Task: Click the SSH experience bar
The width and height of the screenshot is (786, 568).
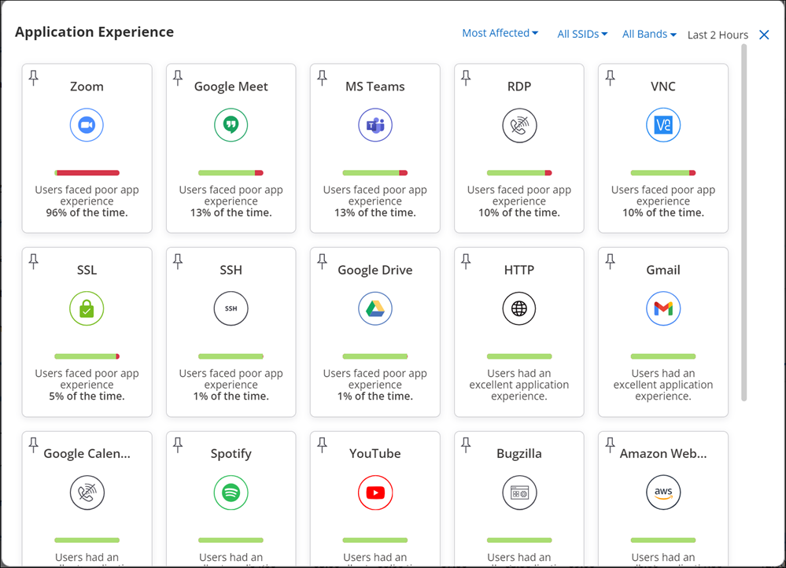Action: pos(231,356)
